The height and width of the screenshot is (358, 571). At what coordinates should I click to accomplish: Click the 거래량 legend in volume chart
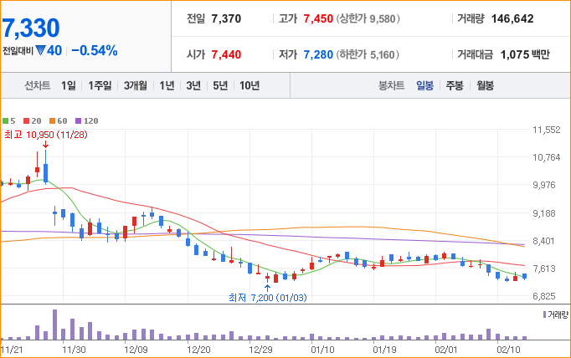point(556,315)
